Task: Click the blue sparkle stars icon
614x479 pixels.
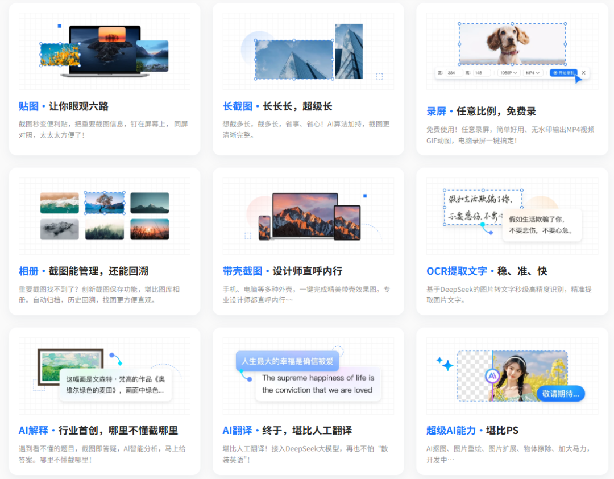Action: 444,364
